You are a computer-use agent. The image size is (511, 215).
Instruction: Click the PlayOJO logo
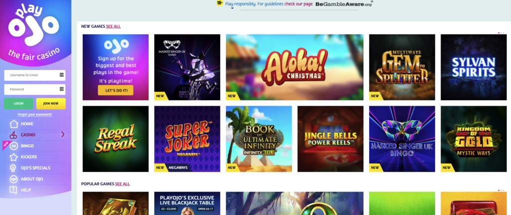33,30
